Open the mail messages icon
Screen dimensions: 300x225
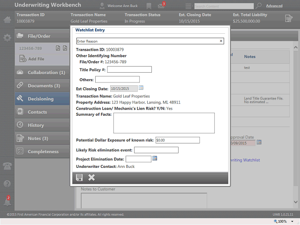pyautogui.click(x=161, y=5)
